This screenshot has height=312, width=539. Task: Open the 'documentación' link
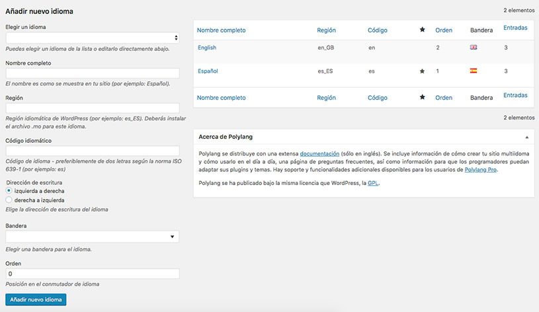319,153
